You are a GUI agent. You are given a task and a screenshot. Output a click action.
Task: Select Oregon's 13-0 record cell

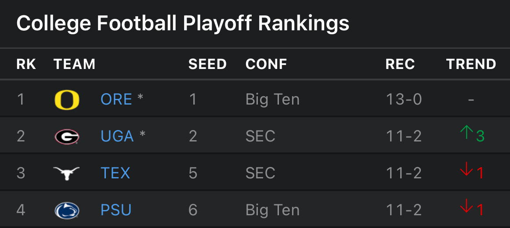pyautogui.click(x=404, y=99)
